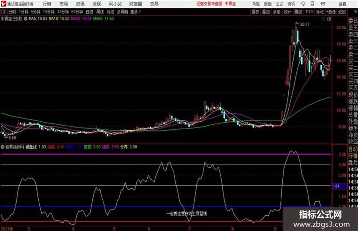Switch to 1分钟 period tab

(x=23, y=12)
